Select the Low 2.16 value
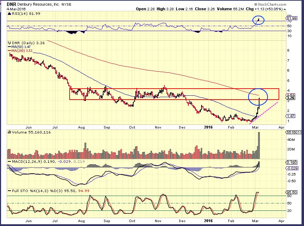The image size is (304, 226). point(184,9)
